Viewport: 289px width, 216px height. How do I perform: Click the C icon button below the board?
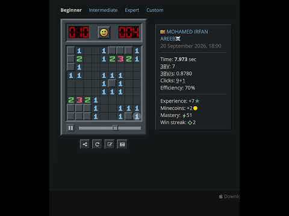click(97, 144)
